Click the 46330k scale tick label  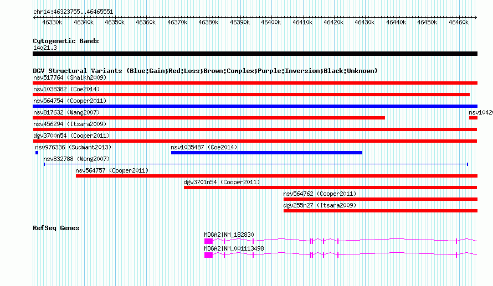(x=52, y=22)
